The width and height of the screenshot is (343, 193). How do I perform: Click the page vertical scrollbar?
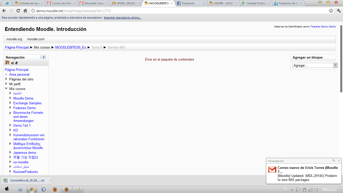(341, 58)
